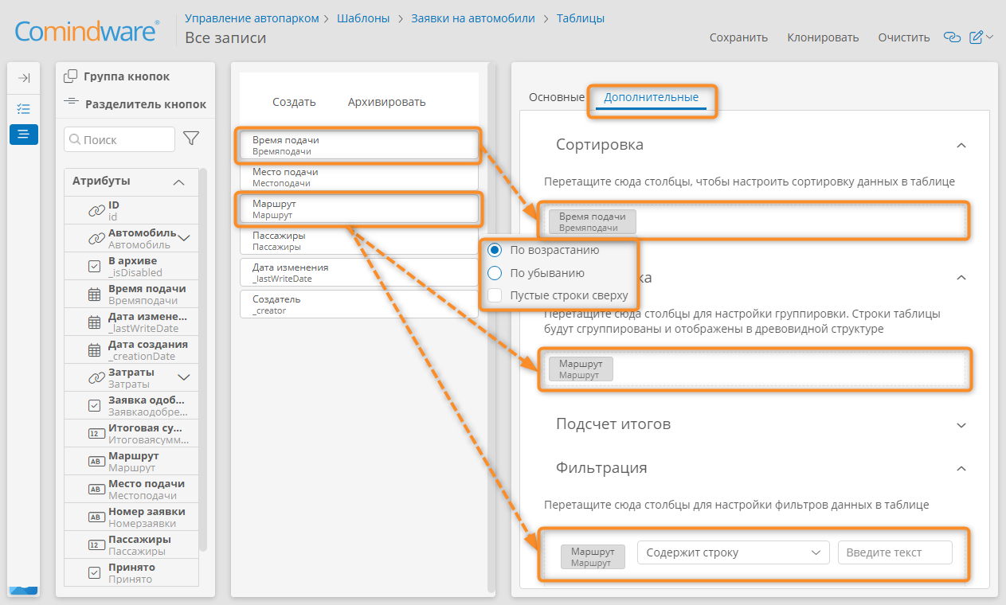Switch to the Основные tab
Image resolution: width=1006 pixels, height=605 pixels.
[x=557, y=97]
